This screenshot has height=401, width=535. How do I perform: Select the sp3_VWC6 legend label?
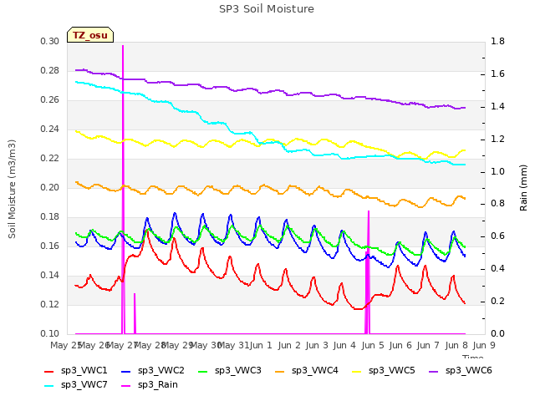[x=468, y=371]
